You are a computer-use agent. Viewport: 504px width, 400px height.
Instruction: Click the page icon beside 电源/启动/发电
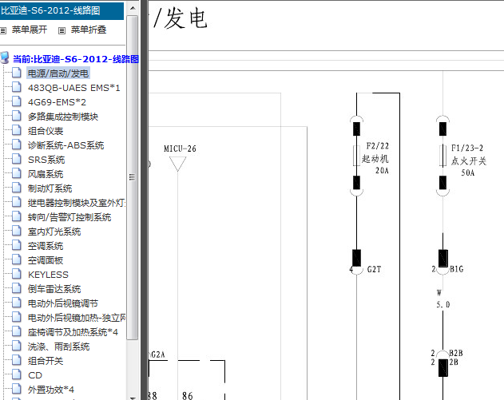17,73
